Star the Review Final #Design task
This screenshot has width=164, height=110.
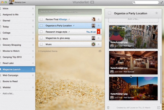[x=98, y=19]
